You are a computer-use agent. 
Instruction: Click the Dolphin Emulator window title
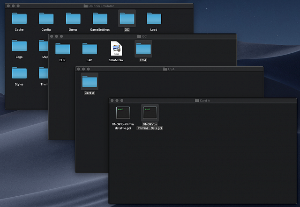(101, 6)
